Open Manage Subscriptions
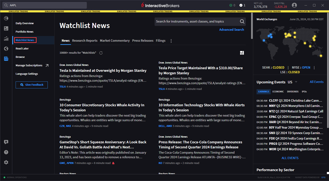The image size is (329, 181). click(29, 66)
